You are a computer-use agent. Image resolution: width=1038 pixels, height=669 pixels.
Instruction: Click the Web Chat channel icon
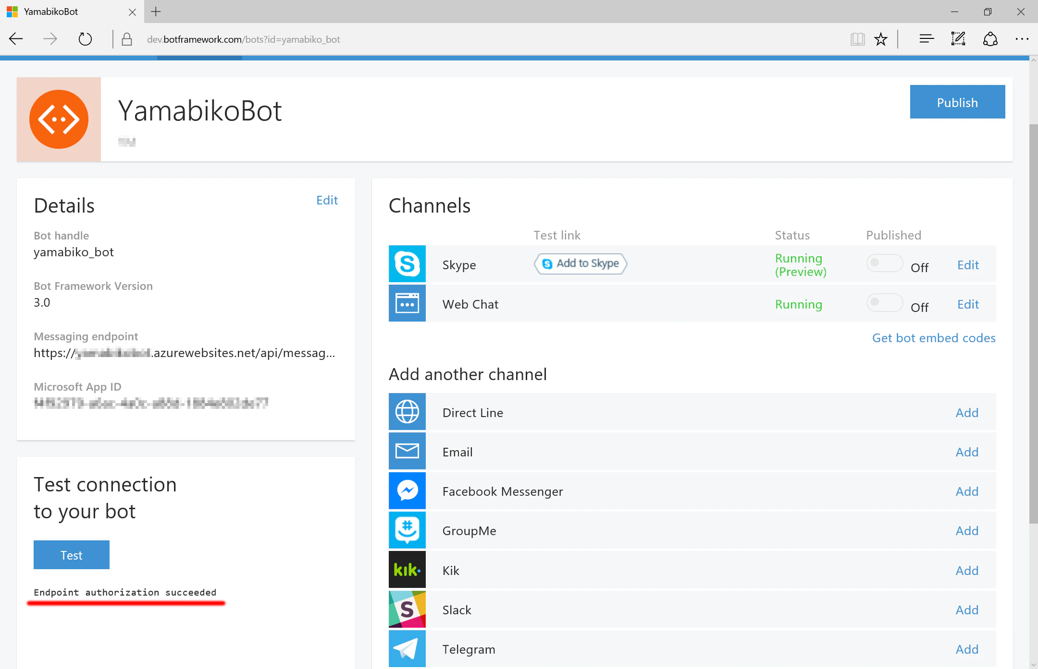[x=407, y=303]
